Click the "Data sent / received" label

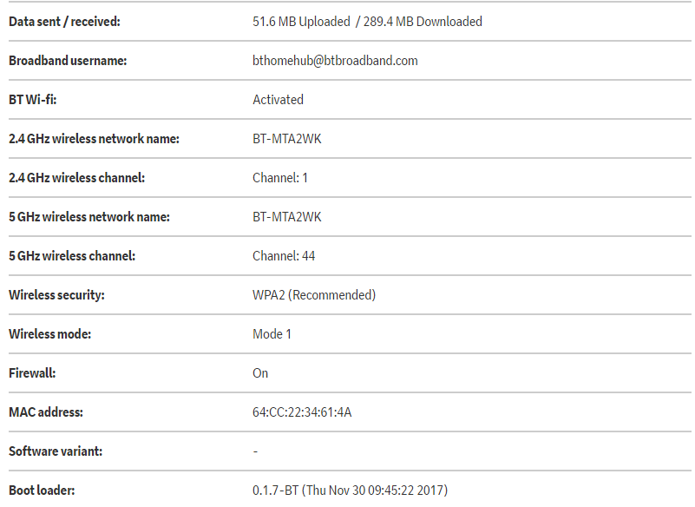64,22
